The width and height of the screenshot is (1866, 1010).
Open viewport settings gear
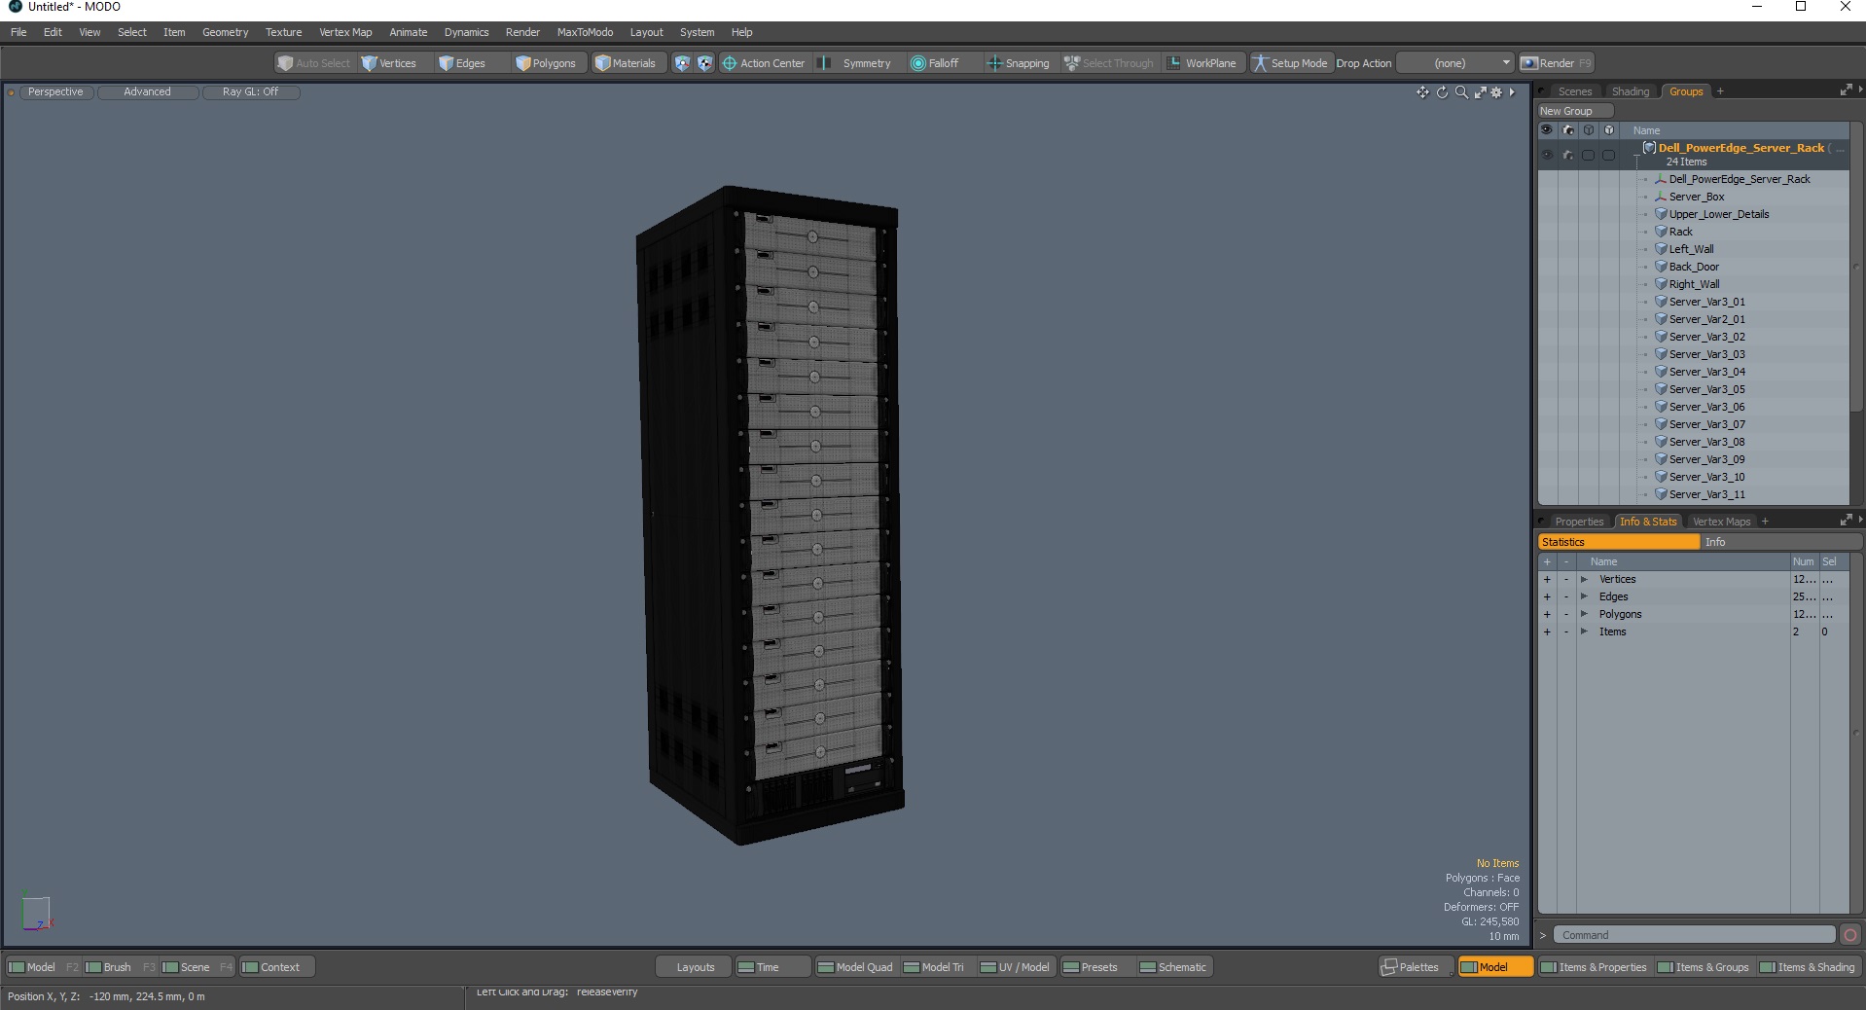click(x=1496, y=92)
